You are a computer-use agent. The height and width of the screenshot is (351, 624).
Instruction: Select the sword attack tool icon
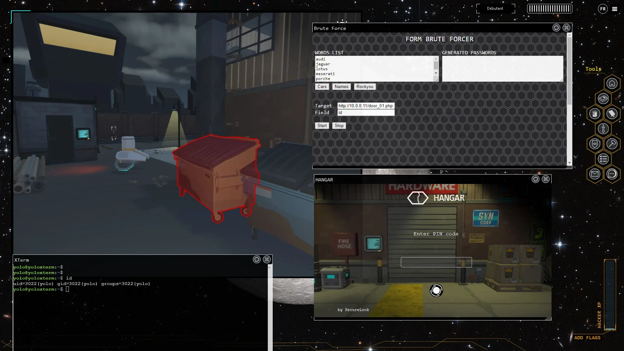pos(603,129)
